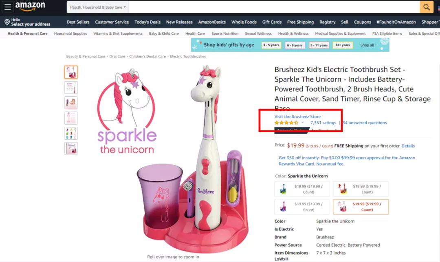The image size is (440, 262).
Task: Click the Oral Care breadcrumb link
Action: pos(117,57)
